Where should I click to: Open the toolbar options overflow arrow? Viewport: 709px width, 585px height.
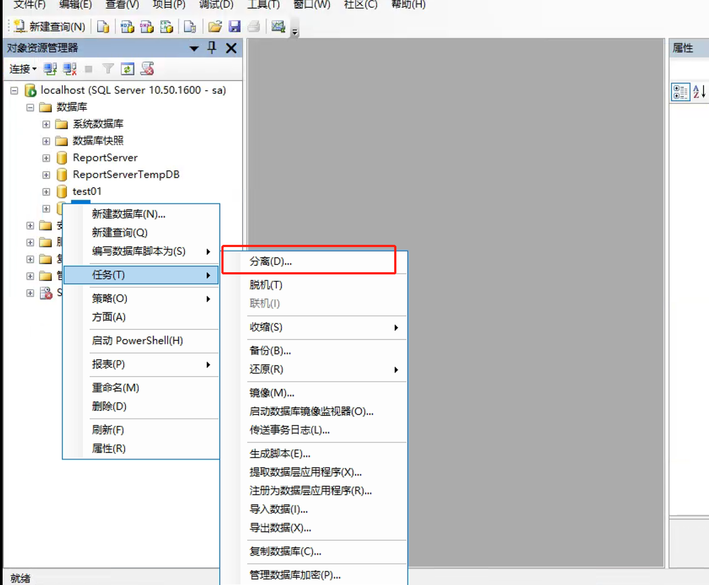tap(295, 31)
